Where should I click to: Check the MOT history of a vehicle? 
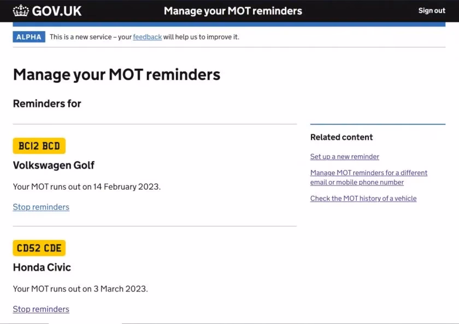[x=363, y=198]
